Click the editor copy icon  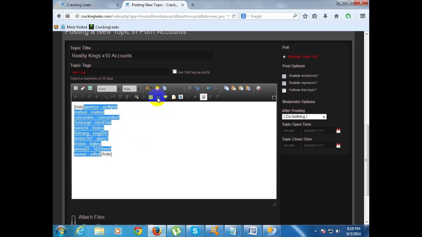point(226,88)
